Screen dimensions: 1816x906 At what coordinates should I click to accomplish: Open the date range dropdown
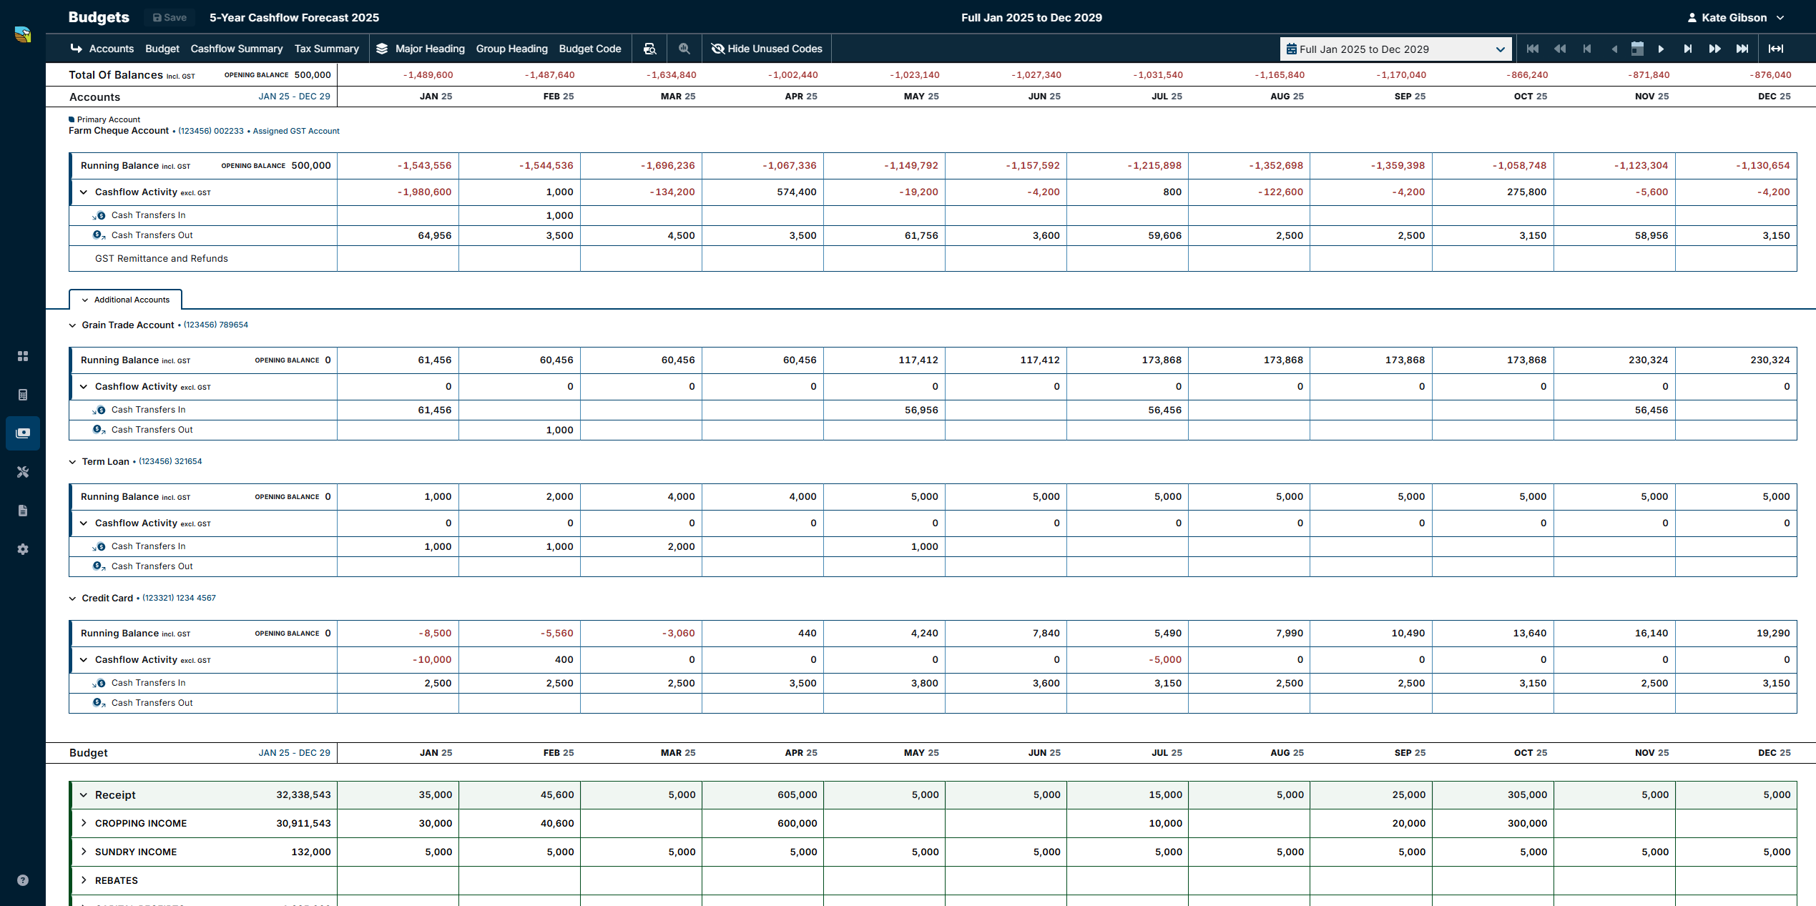tap(1395, 49)
